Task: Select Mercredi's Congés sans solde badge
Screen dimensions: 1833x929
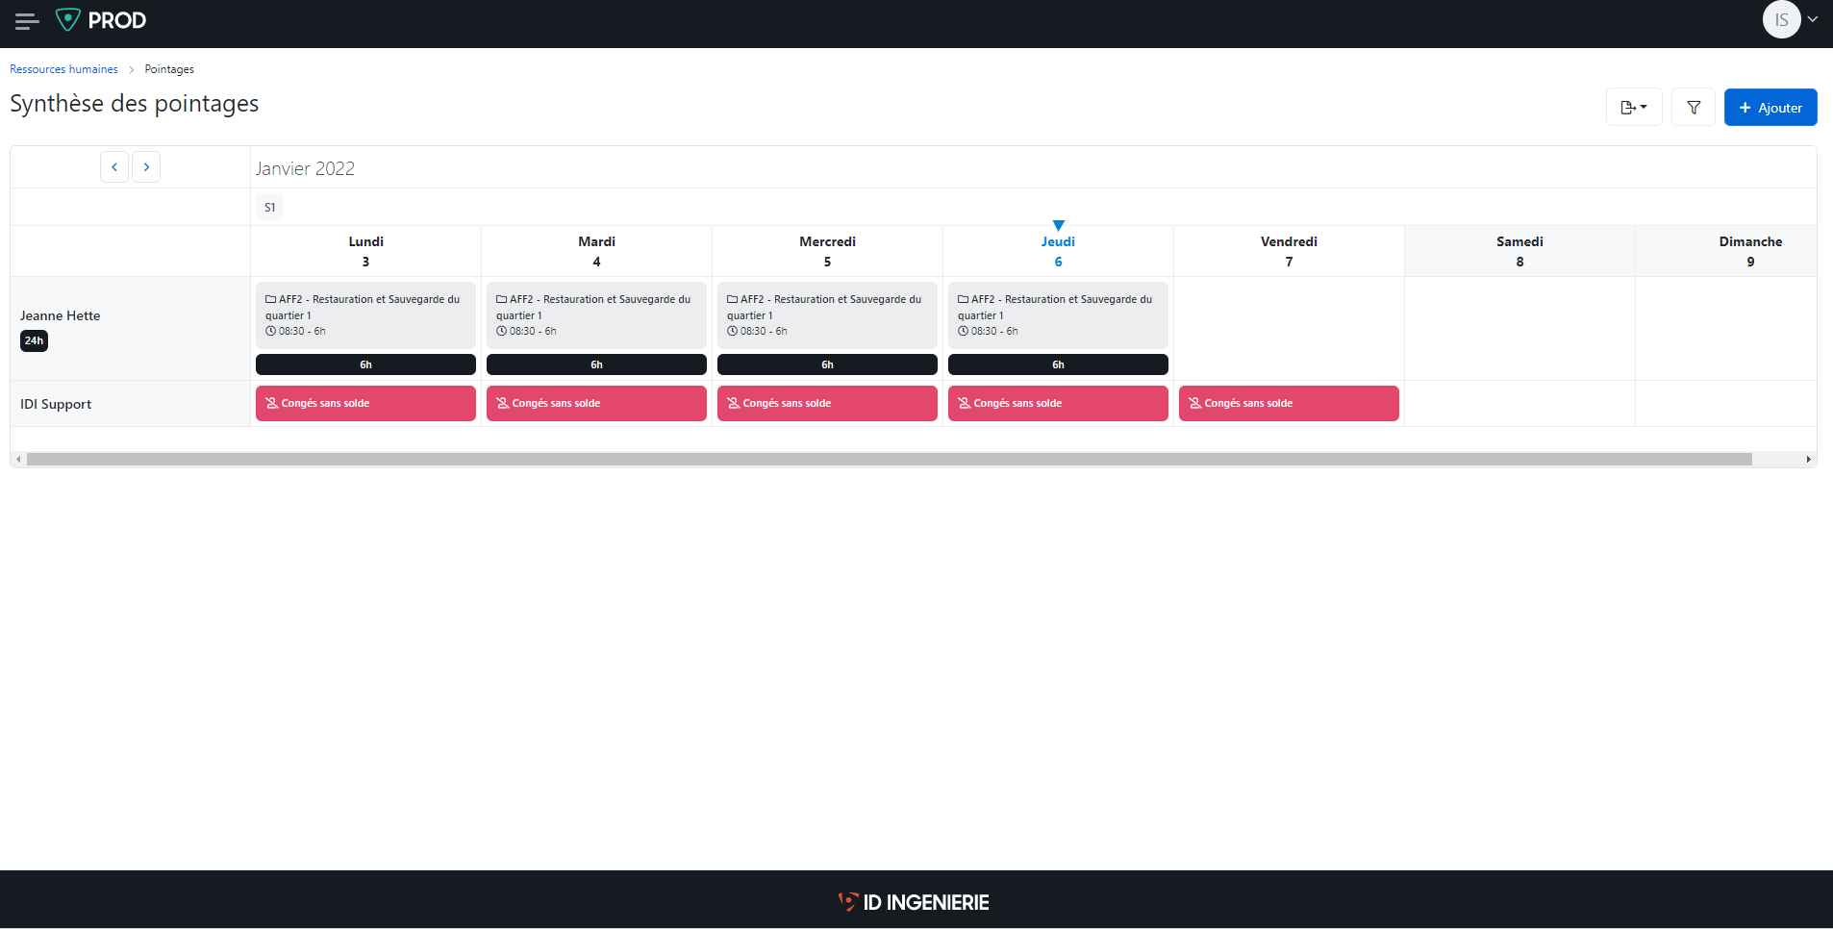Action: (x=827, y=403)
